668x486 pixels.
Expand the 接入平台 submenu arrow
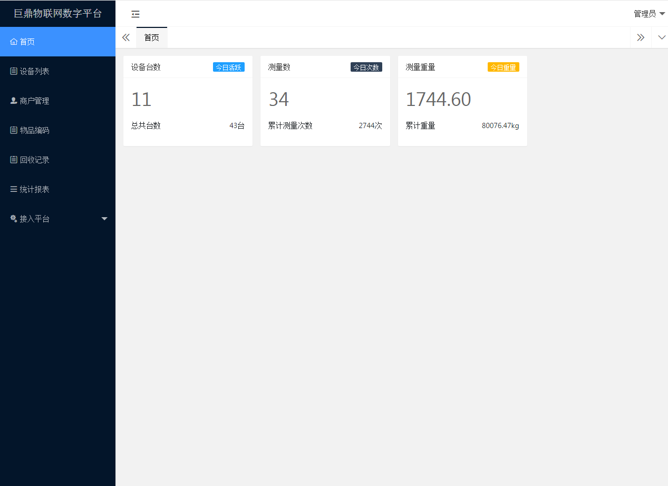104,219
